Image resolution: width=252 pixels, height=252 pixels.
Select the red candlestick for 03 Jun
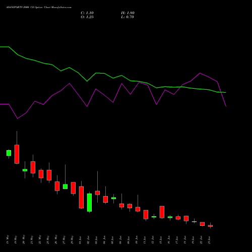[x=97, y=193]
